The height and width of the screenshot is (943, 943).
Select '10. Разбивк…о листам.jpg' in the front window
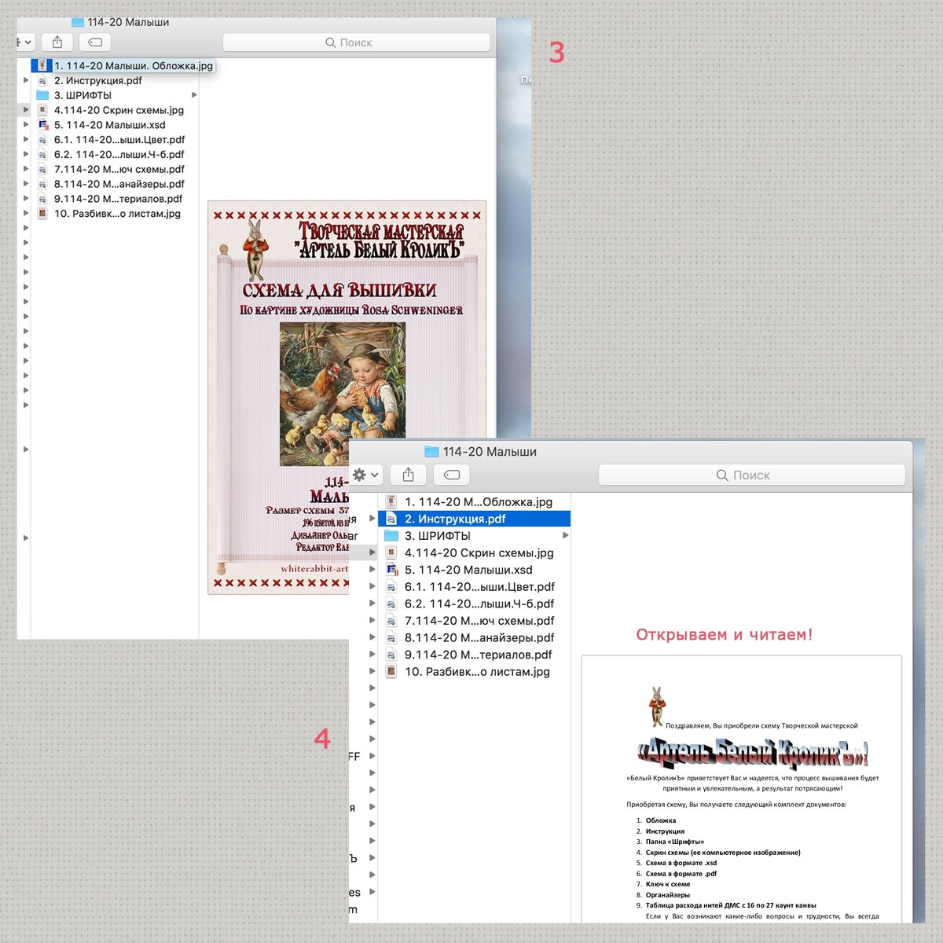477,672
